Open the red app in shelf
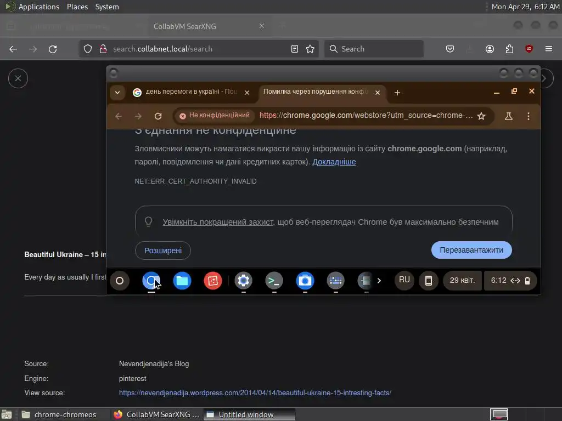The height and width of the screenshot is (421, 562). [x=213, y=281]
